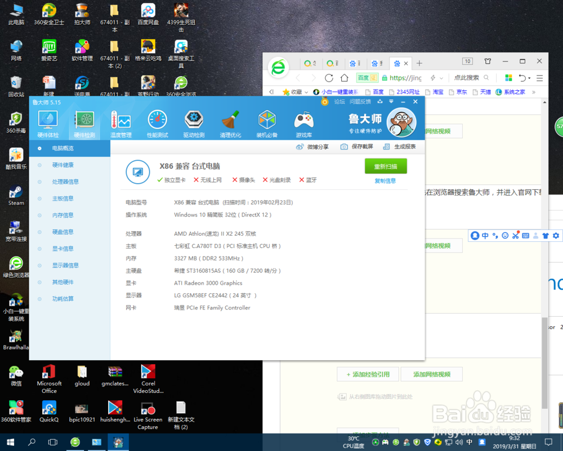Click bottom 添加网络视频 button in browser

click(x=432, y=374)
